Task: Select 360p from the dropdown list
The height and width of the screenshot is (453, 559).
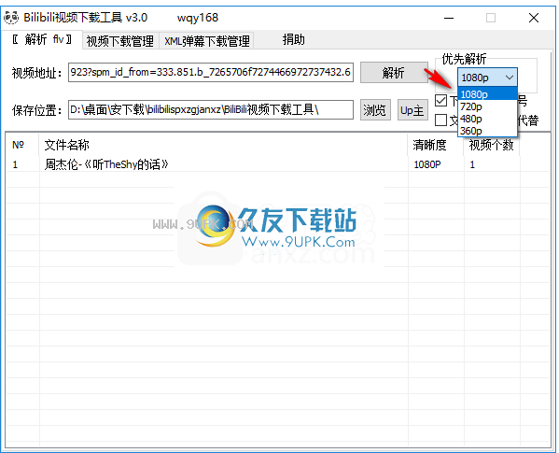Action: [x=487, y=131]
